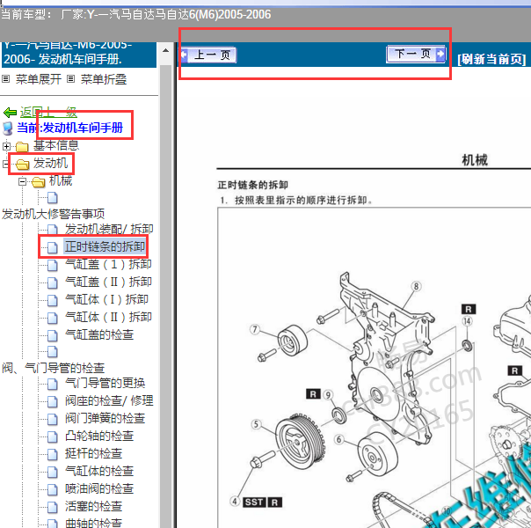This screenshot has width=531, height=528.
Task: Open 阀、气门导管的检查 page
Action: click(53, 368)
